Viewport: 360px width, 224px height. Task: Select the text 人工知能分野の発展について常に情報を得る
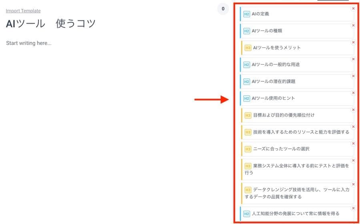(x=296, y=214)
